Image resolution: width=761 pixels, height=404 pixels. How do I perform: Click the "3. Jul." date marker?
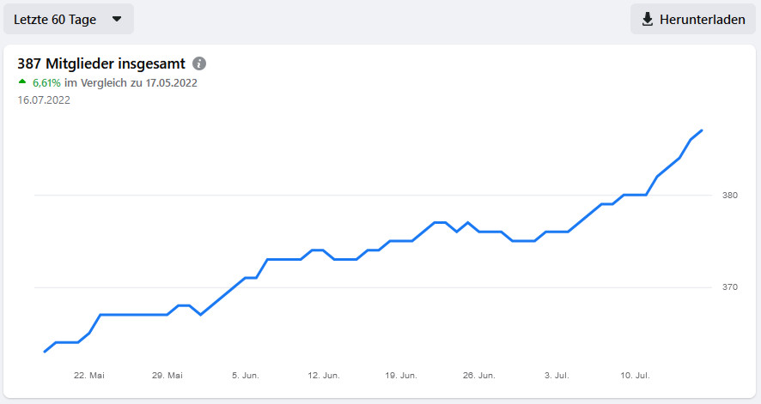tap(557, 376)
